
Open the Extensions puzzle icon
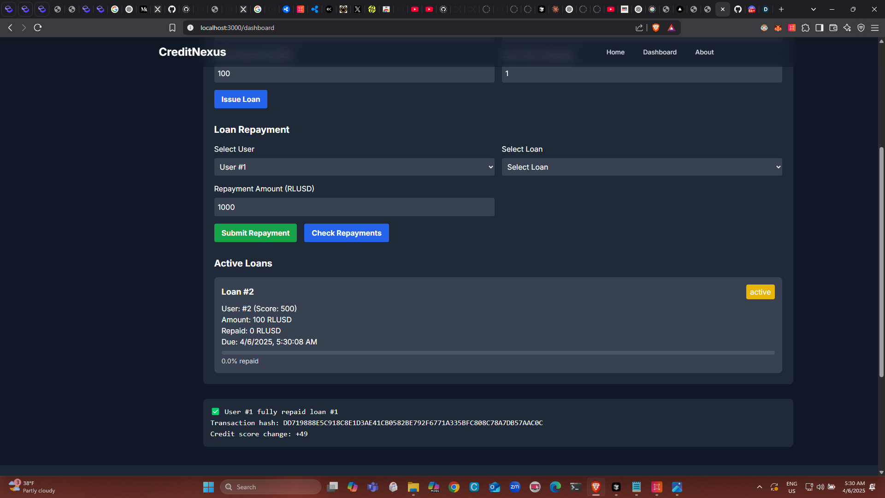point(805,28)
